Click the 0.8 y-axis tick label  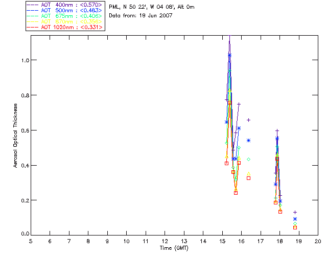25,95
